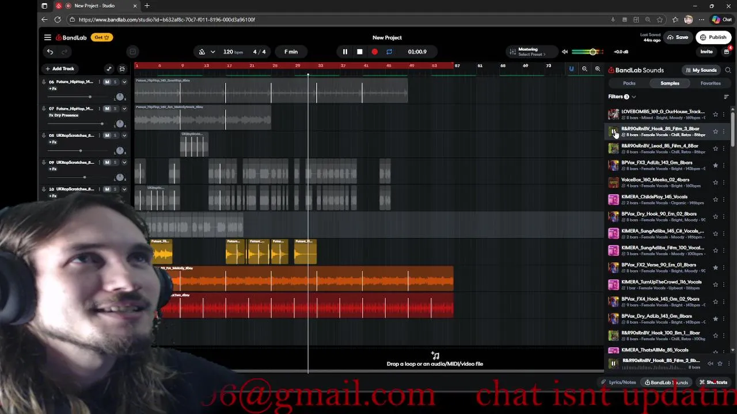This screenshot has height=414, width=737.
Task: Mute track 07 Future_HipHop
Action: point(107,109)
